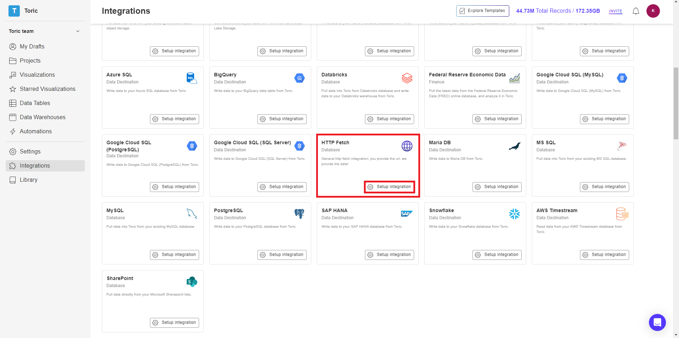Open Starred Visualizations
679x338 pixels.
point(45,89)
